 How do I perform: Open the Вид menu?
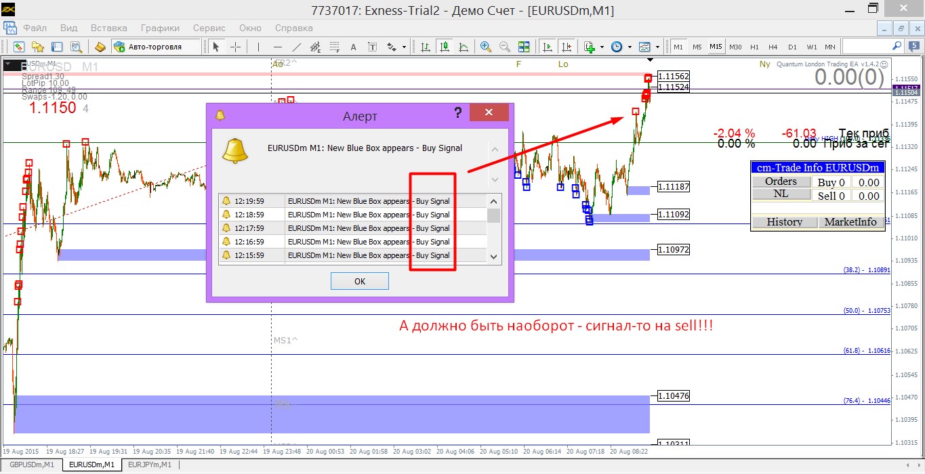click(68, 28)
